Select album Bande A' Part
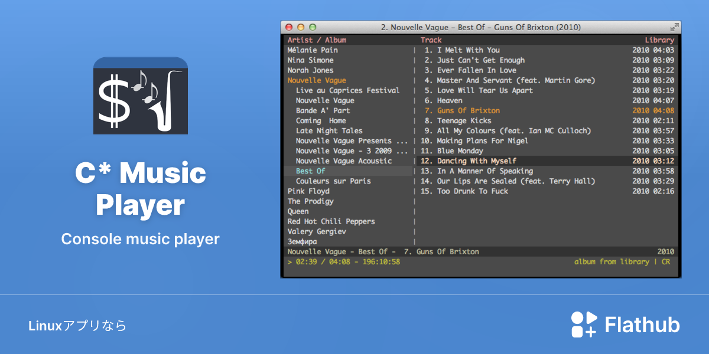Image resolution: width=709 pixels, height=354 pixels. (x=323, y=110)
